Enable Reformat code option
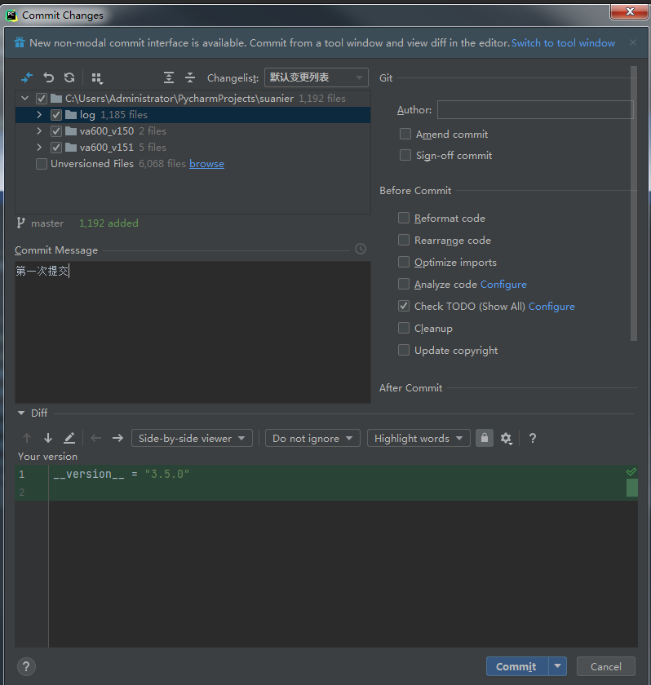The image size is (651, 685). pos(404,218)
